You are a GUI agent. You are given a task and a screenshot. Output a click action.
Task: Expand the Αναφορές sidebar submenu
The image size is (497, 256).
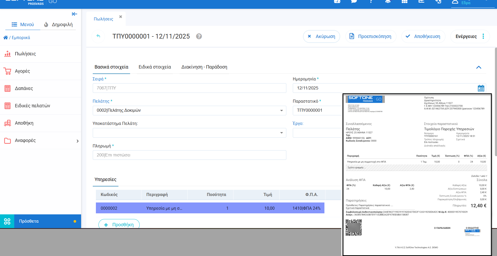point(77,141)
